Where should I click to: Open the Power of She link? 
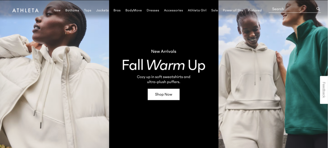(x=233, y=10)
